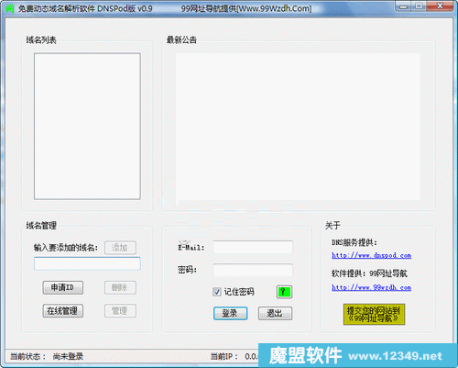Image resolution: width=458 pixels, height=368 pixels.
Task: Click the 申请ID button
Action: tap(62, 287)
